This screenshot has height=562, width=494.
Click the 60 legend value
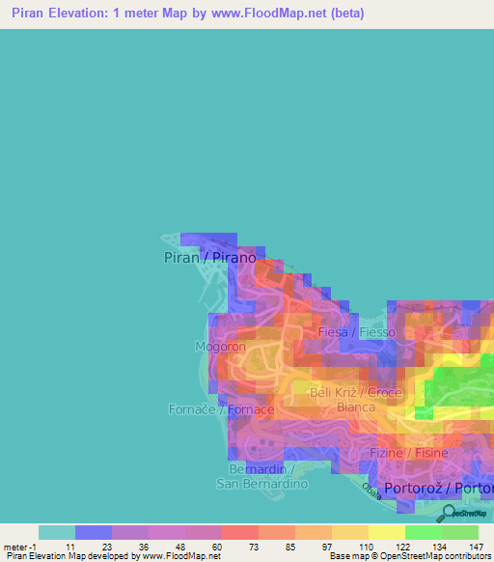(x=217, y=548)
